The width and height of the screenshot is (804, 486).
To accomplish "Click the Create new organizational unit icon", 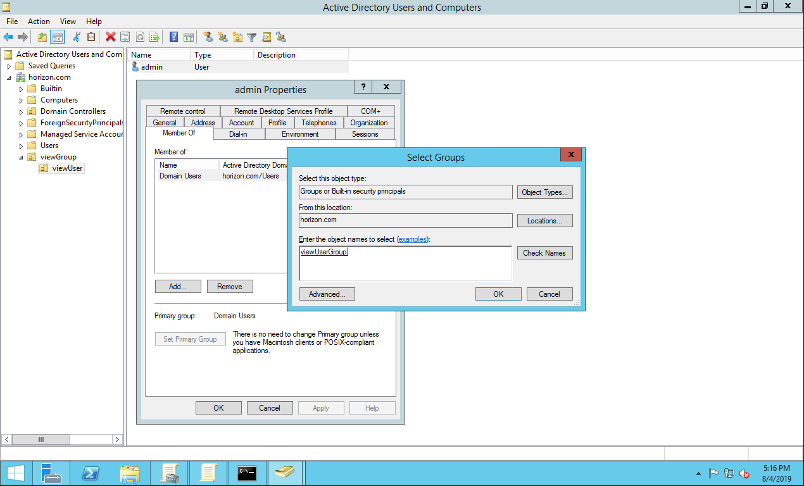I will click(x=237, y=37).
